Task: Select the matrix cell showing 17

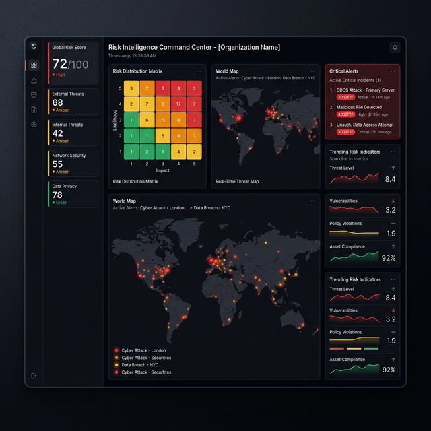Action: [178, 104]
